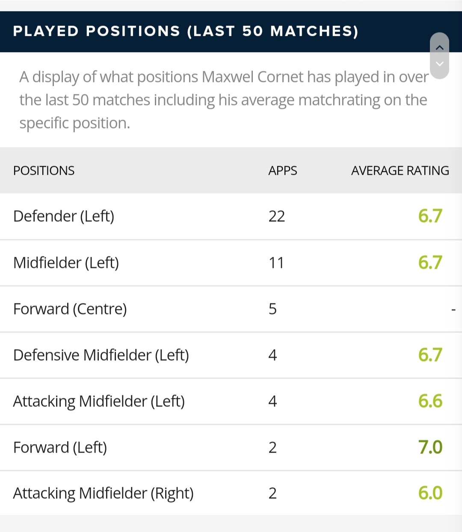Click the description text about Maxwel Cornet
This screenshot has height=532, width=462.
click(x=224, y=100)
